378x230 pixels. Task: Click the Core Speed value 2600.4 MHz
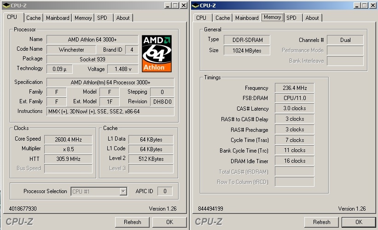click(68, 140)
